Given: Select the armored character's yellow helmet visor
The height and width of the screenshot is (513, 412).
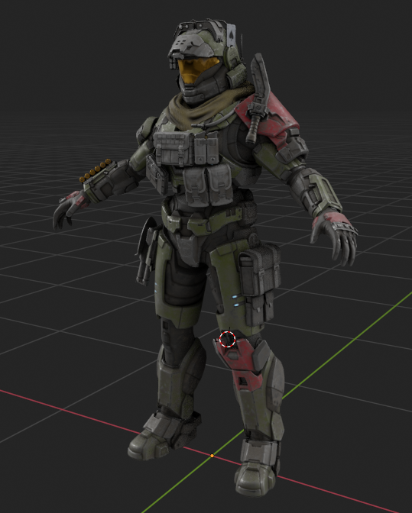Looking at the screenshot, I should tap(197, 69).
